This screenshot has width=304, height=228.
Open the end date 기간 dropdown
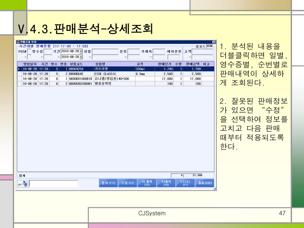coord(81,57)
